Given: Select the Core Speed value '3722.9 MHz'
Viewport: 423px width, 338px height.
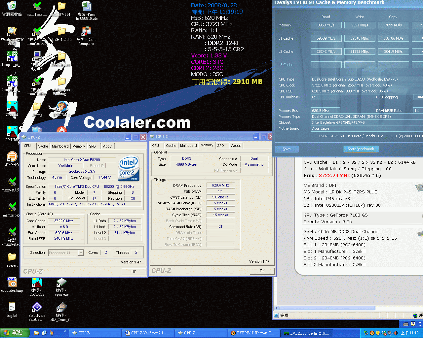Looking at the screenshot, I should coord(64,221).
